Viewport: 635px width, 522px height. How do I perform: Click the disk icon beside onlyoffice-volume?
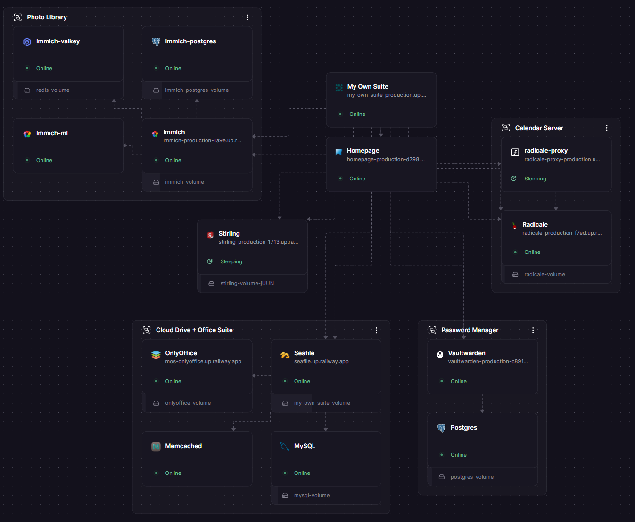(156, 403)
